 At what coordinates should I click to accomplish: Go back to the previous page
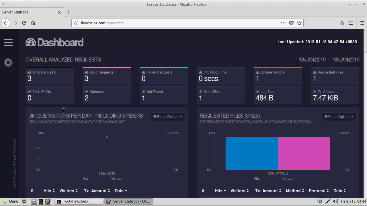tap(6, 23)
